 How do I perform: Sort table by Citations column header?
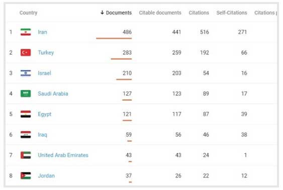coord(199,13)
